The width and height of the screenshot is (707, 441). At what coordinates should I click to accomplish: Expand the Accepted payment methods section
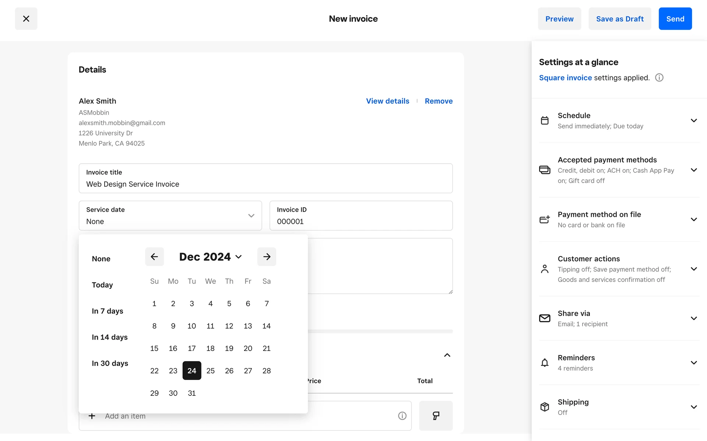coord(694,170)
